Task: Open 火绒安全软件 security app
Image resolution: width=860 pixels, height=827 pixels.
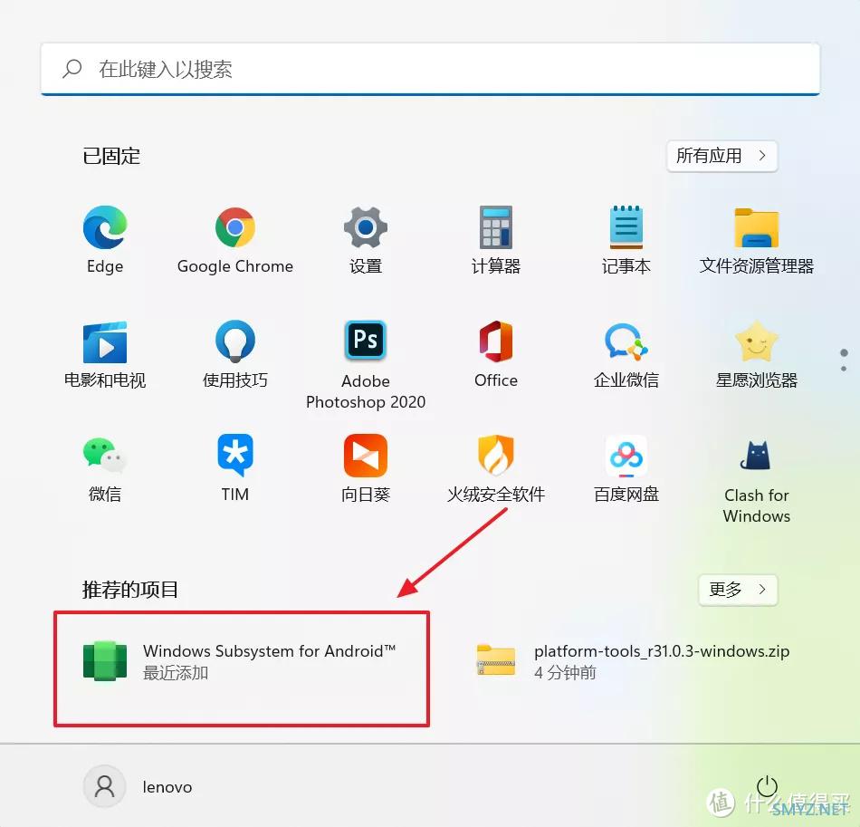Action: point(496,468)
